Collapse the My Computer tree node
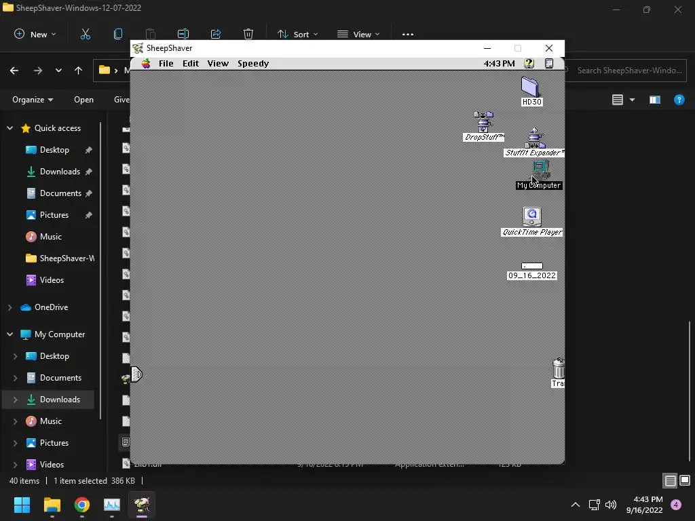The image size is (695, 521). point(10,334)
